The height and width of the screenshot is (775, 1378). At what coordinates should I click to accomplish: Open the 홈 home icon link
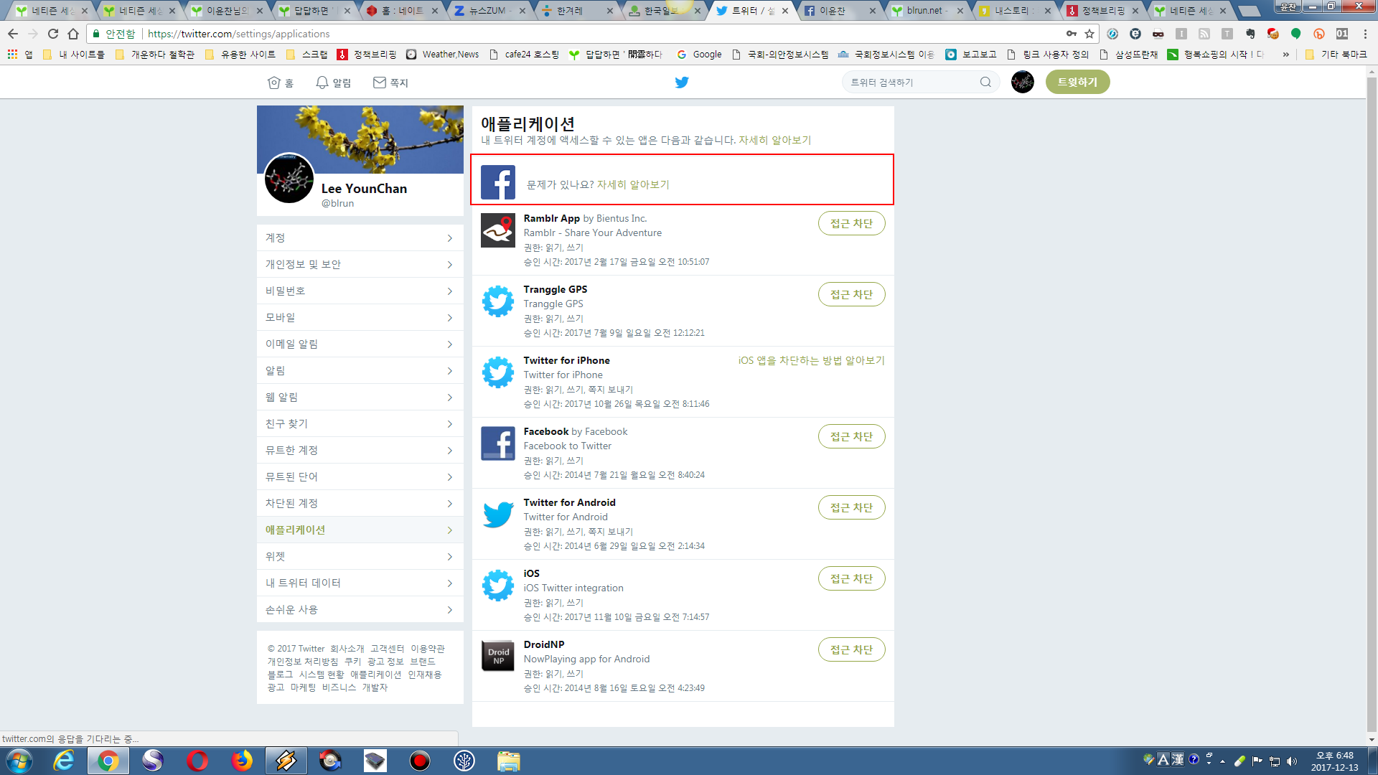(x=280, y=83)
